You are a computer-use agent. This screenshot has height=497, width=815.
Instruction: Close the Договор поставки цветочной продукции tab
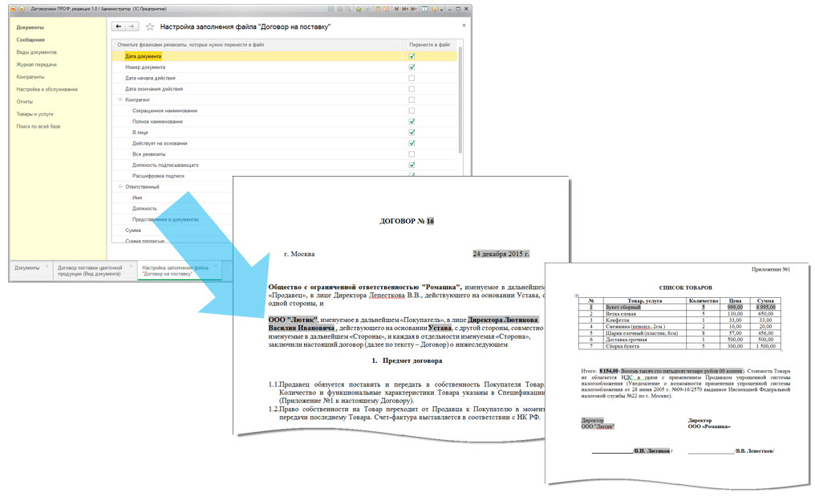pos(131,266)
